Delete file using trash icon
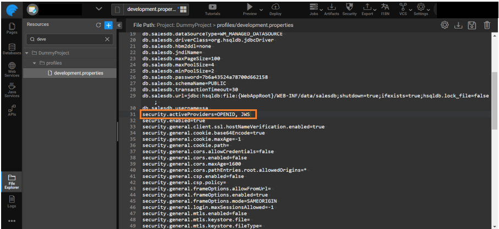This screenshot has height=229, width=499. pyautogui.click(x=487, y=25)
